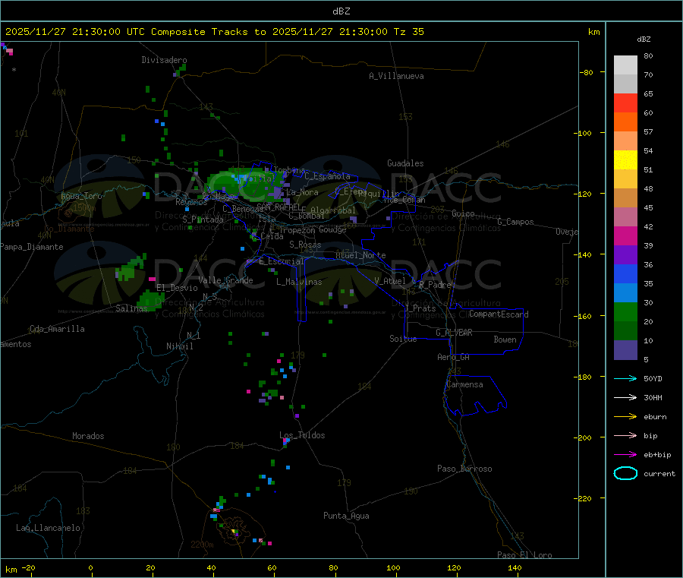
Task: Click the 'E_Escorial' map label
Action: point(282,261)
